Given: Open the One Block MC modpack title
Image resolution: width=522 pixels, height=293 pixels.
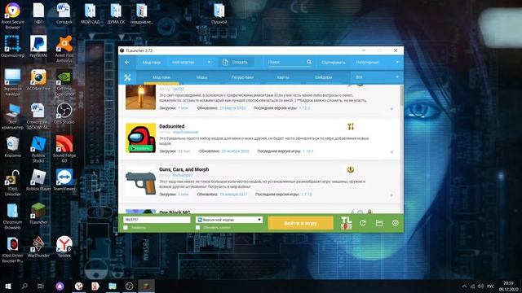Looking at the screenshot, I should click(175, 212).
